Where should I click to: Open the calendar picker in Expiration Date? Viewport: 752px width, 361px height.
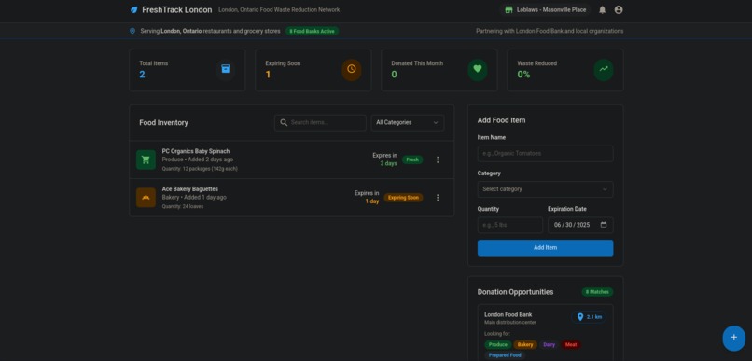604,225
